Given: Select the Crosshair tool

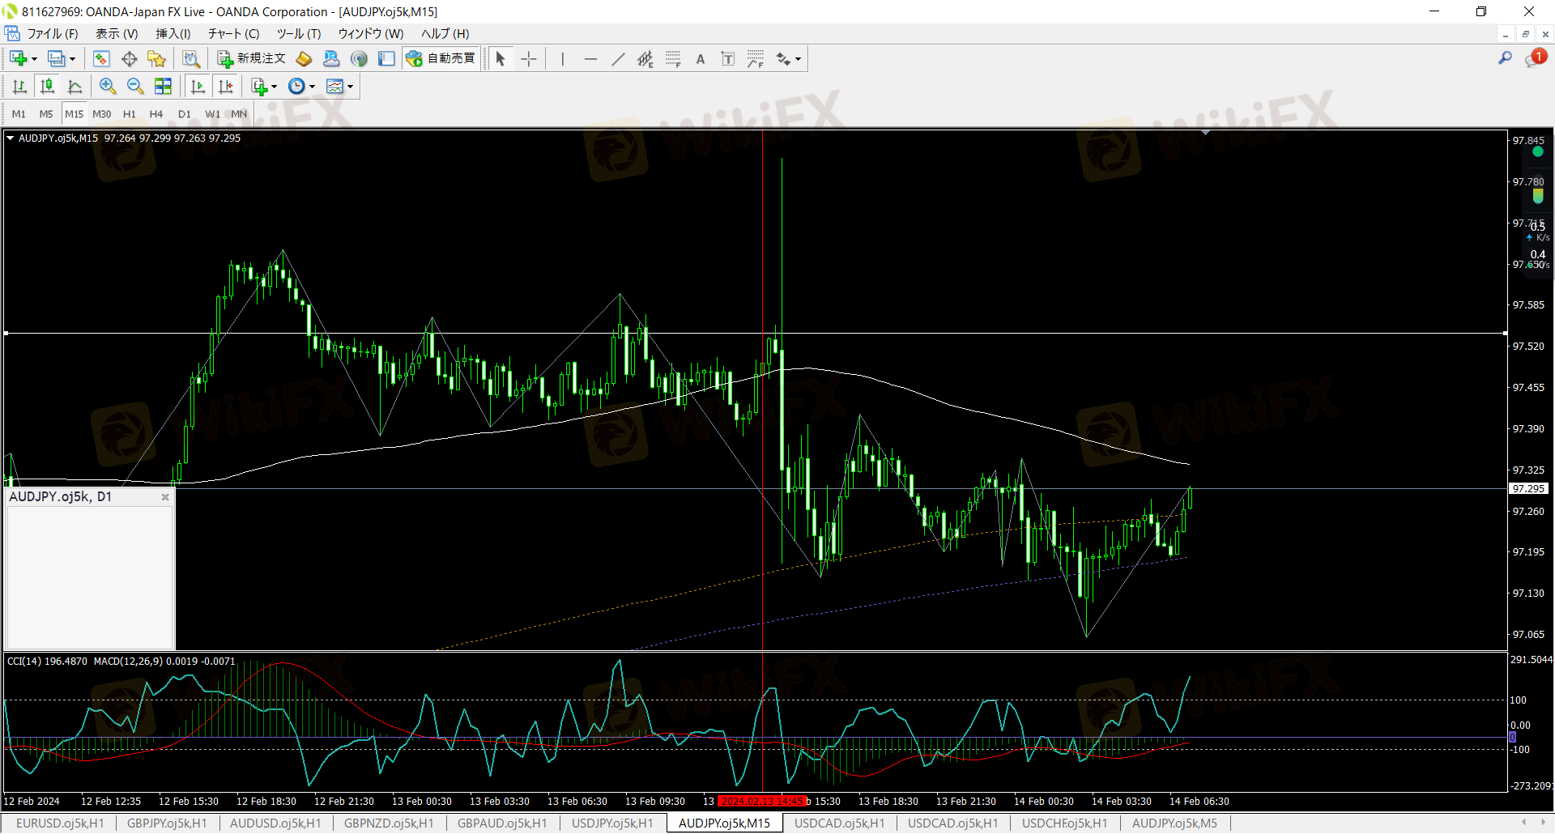Looking at the screenshot, I should (x=528, y=59).
